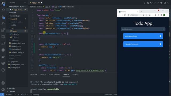
Task: Click 'src' in the breadcrumb path
Action: 39,7
